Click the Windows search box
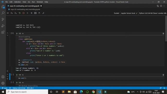 coord(27,92)
